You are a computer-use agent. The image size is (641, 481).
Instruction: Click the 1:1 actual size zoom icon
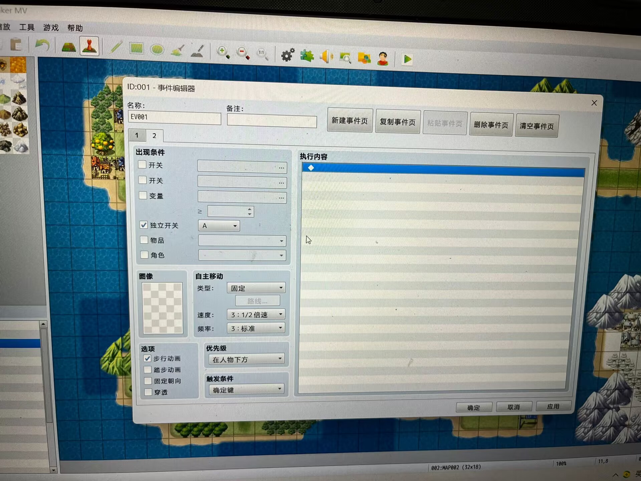tap(262, 54)
